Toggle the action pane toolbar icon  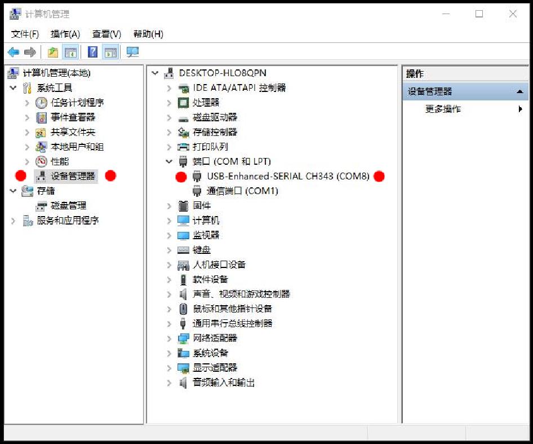(111, 52)
